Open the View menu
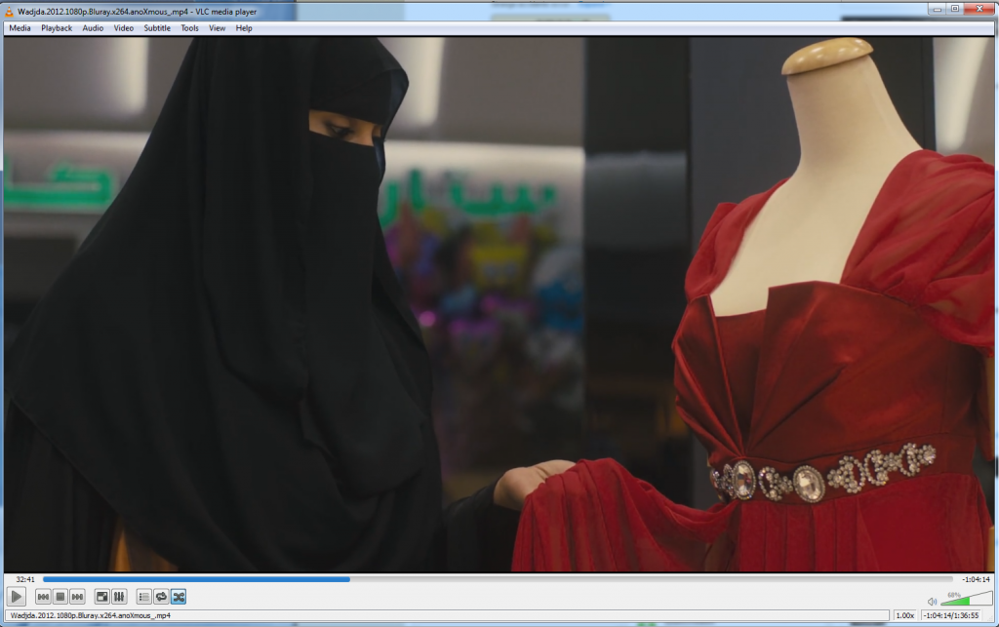This screenshot has height=627, width=999. pyautogui.click(x=218, y=28)
